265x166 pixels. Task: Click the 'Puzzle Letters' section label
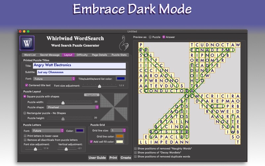pos(32,125)
